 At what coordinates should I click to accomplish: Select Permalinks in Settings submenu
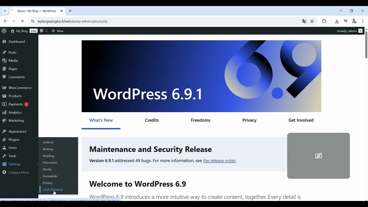point(50,176)
